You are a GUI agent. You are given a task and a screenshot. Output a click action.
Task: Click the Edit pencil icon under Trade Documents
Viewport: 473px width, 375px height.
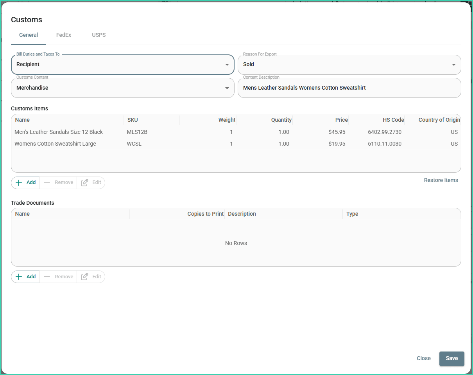tap(84, 277)
